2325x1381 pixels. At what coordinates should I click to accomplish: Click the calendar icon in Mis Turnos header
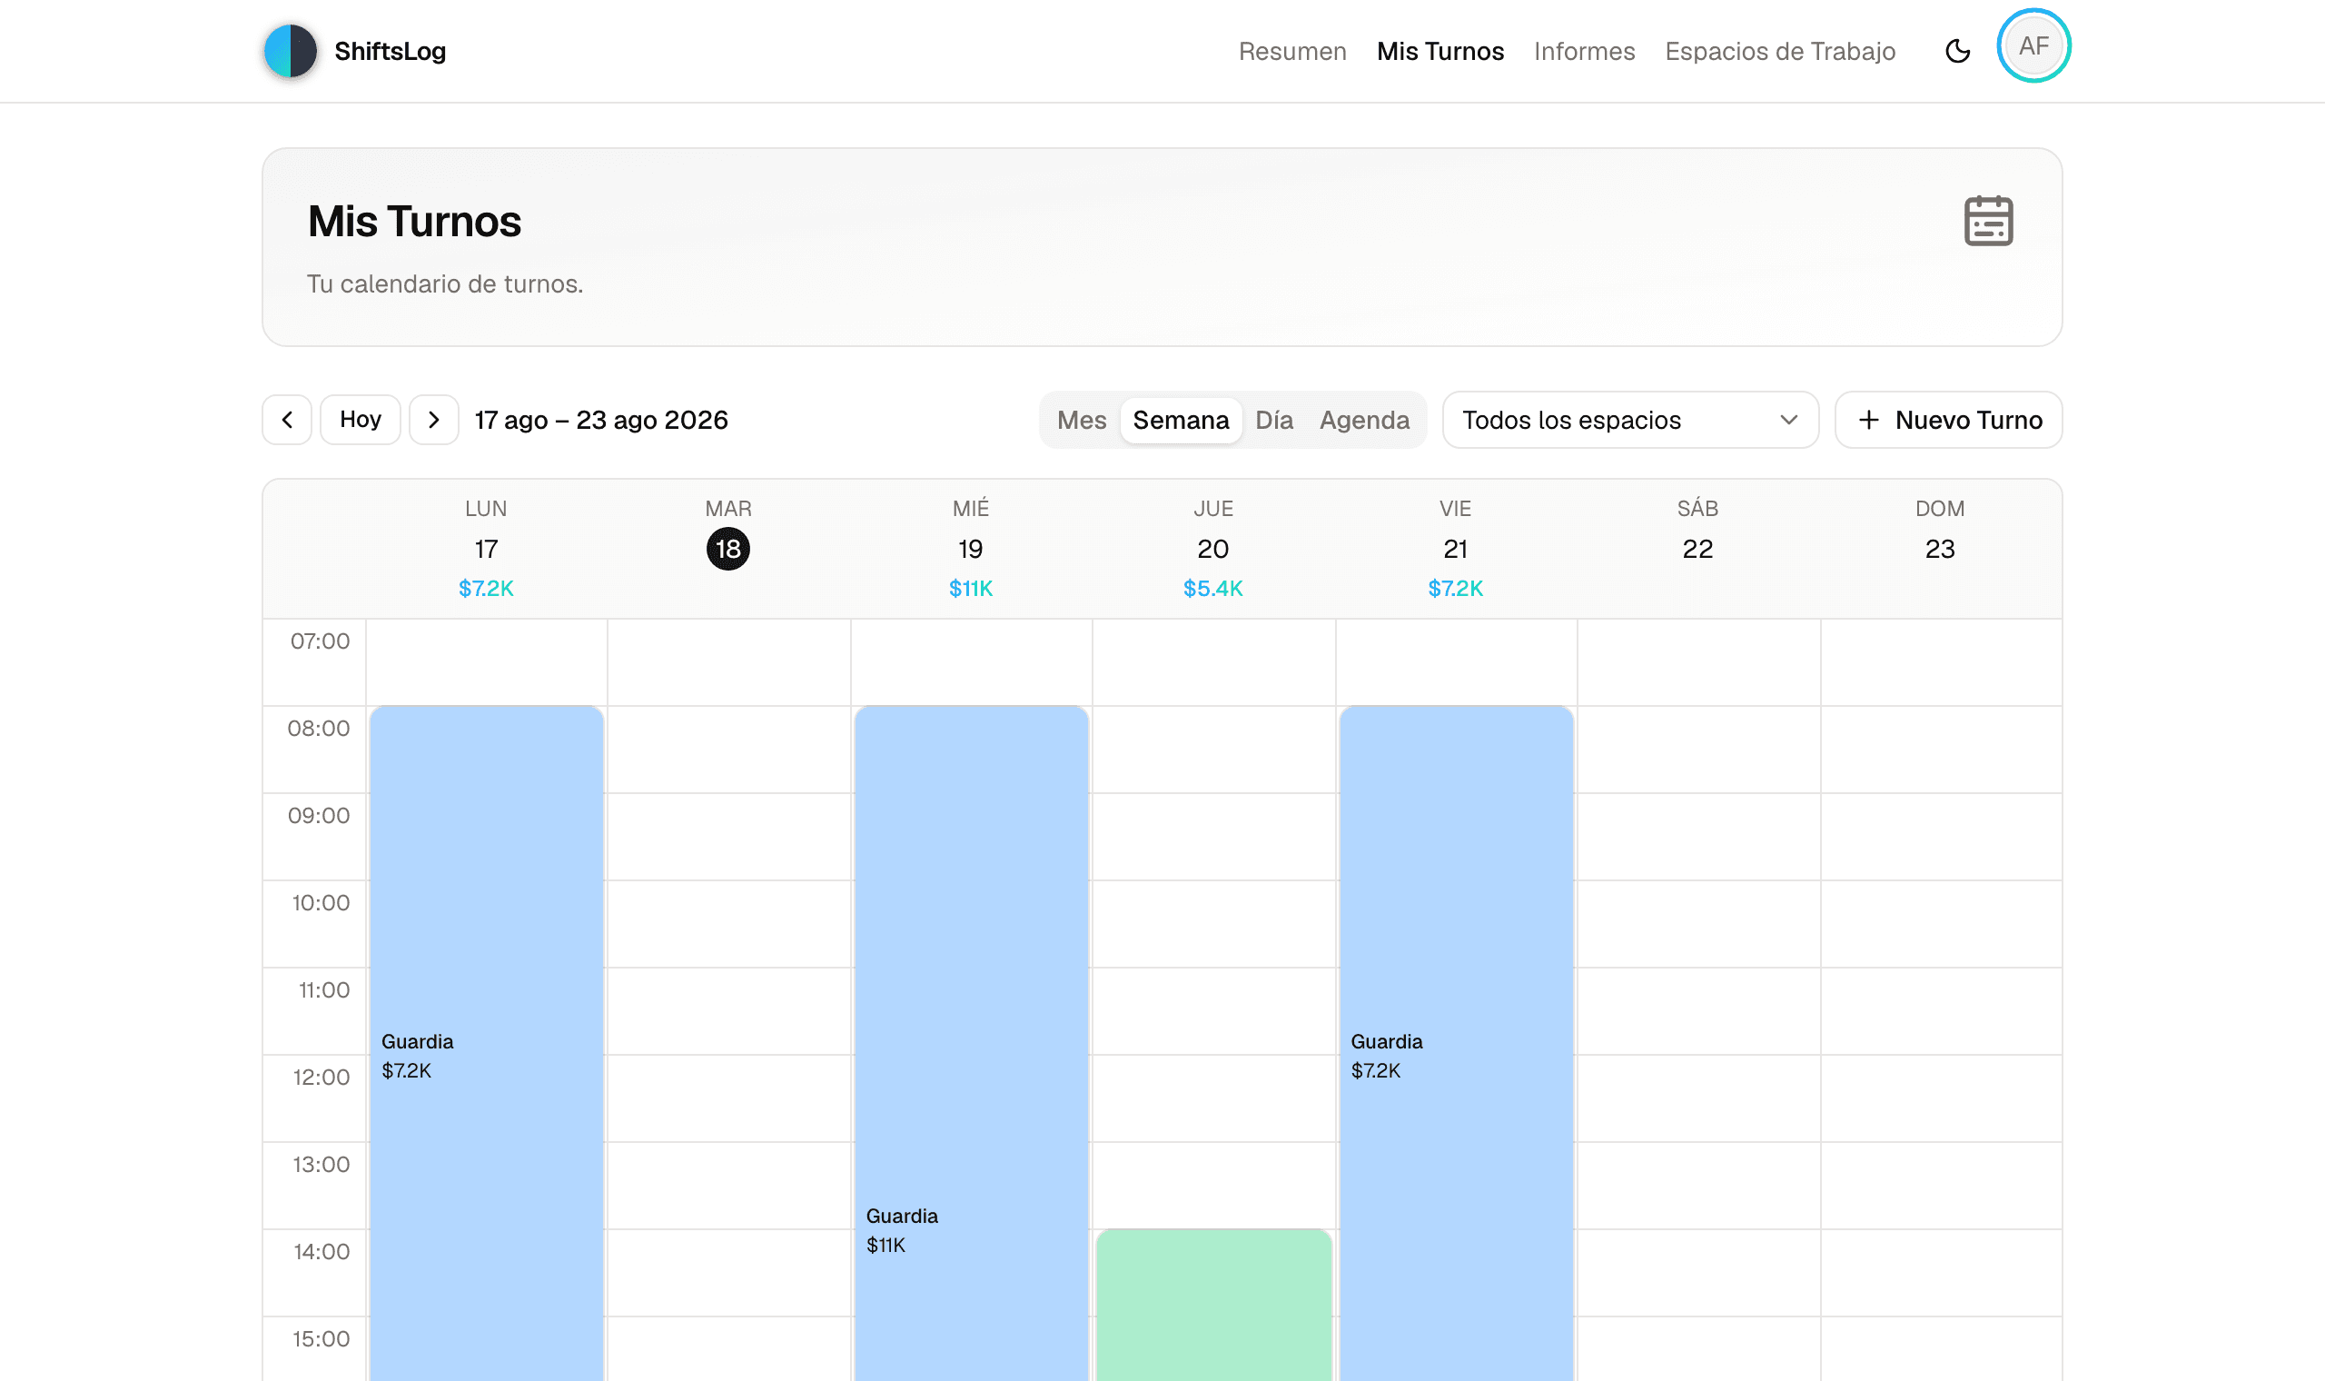[x=1988, y=222]
